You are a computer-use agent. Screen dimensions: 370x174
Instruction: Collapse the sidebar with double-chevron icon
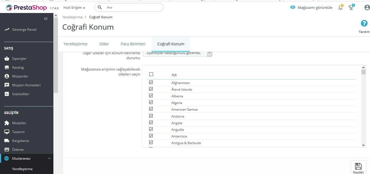tap(46, 19)
